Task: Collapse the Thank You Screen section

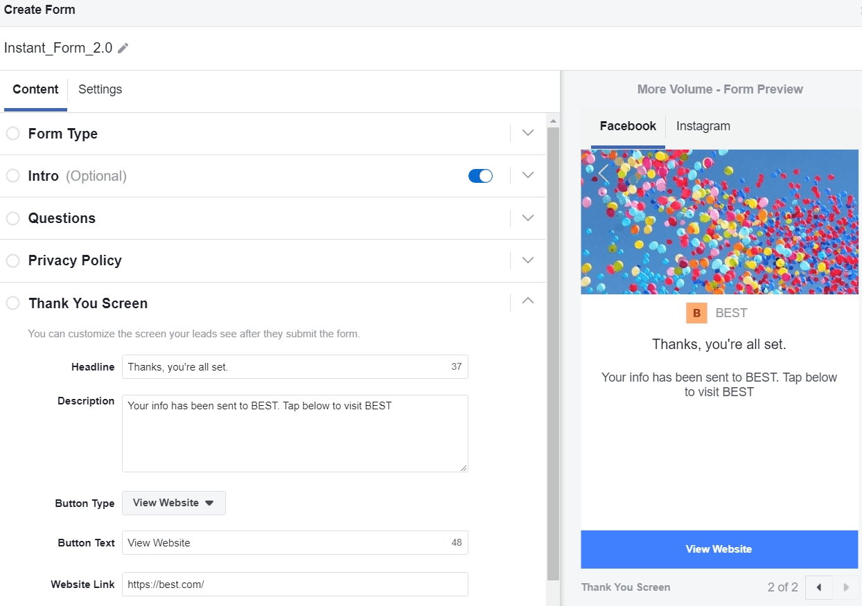Action: click(528, 301)
